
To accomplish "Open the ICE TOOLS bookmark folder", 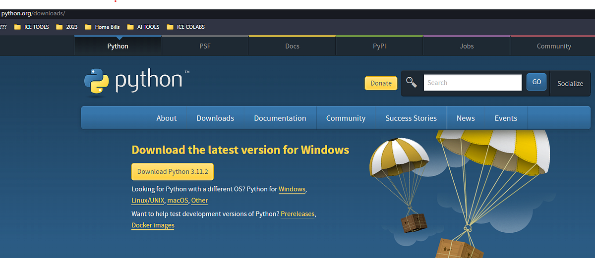I will click(x=32, y=27).
